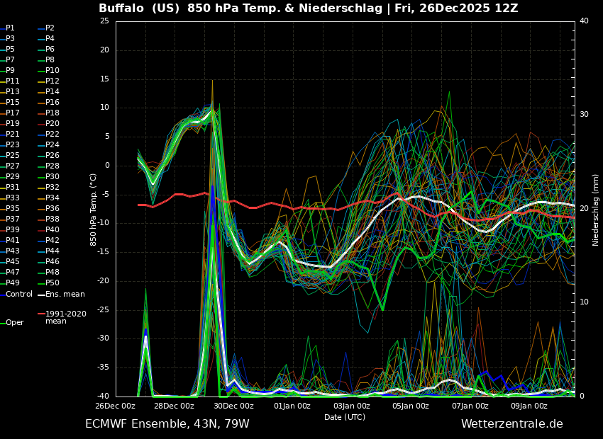Click the "1991-2020 mean" legend label
The image size is (603, 439).
pos(66,317)
